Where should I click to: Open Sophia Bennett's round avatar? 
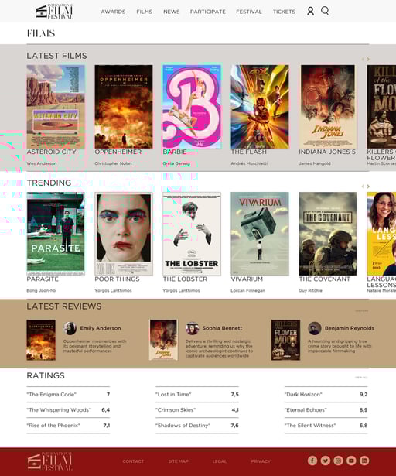click(x=192, y=328)
